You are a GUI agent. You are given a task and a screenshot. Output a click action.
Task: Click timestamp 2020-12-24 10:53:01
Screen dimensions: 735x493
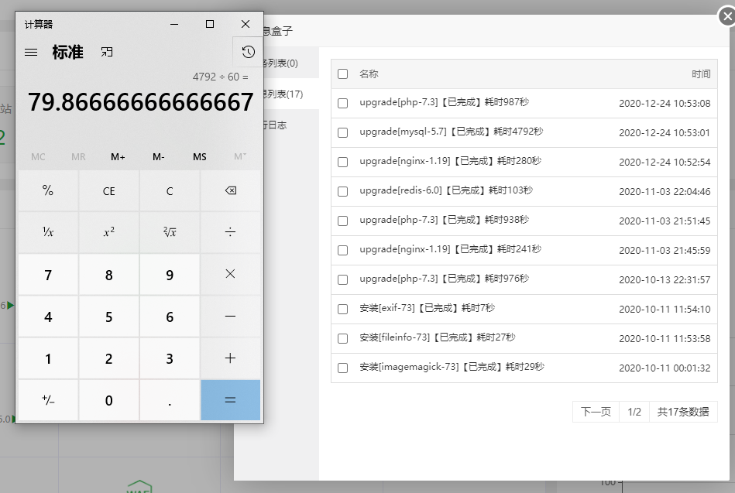pos(665,132)
